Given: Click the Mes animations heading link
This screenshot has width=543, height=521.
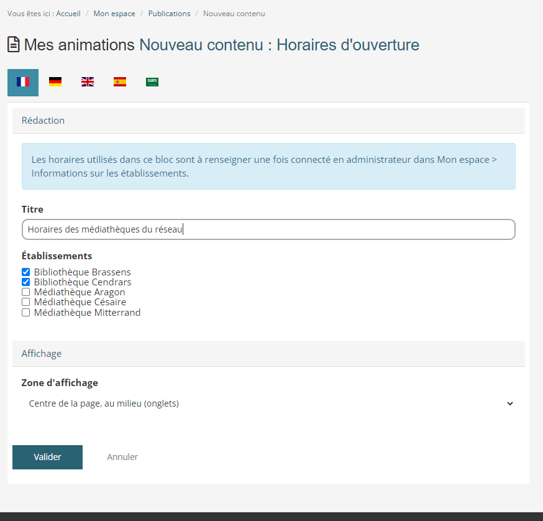Looking at the screenshot, I should [x=79, y=45].
